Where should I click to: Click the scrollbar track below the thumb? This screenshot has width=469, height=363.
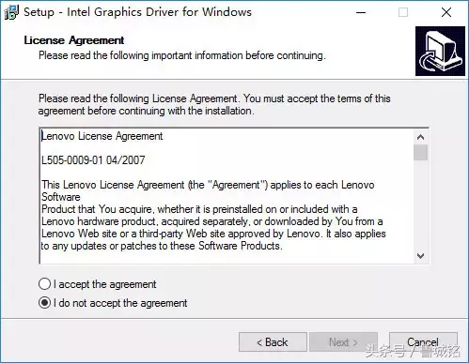421,204
